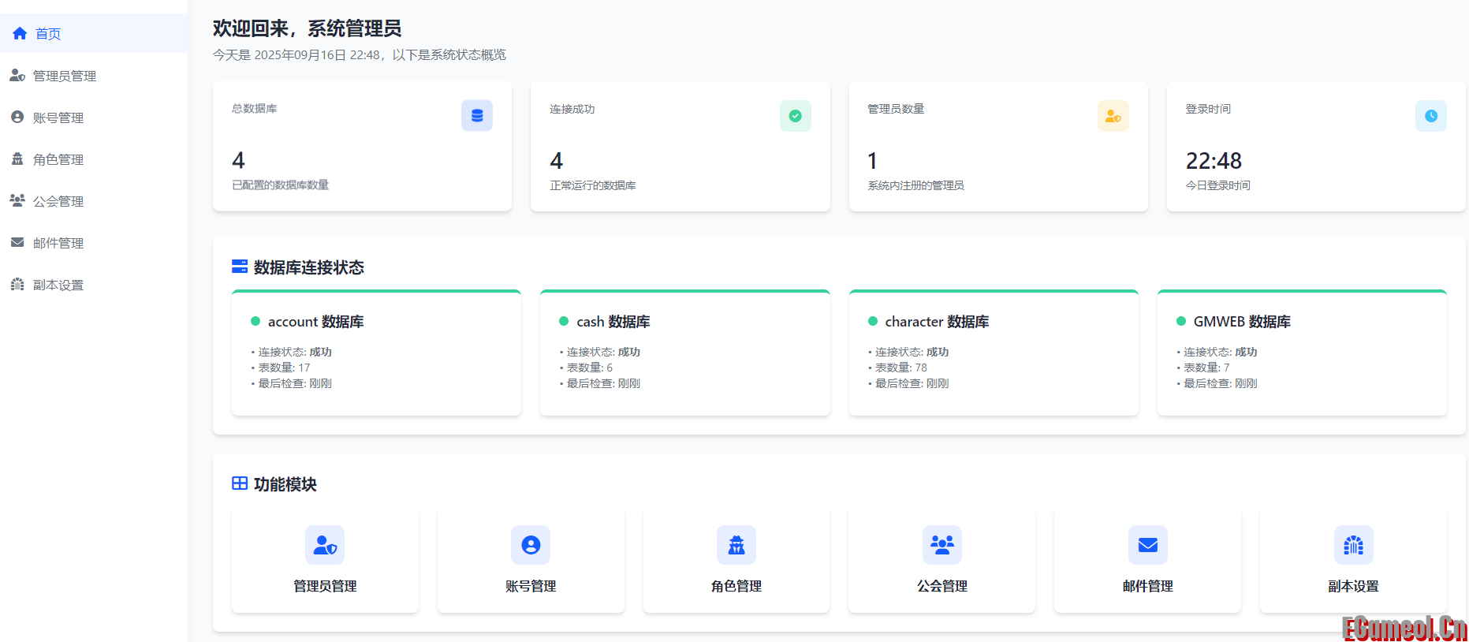Click the 管理员管理 module icon

pos(325,545)
